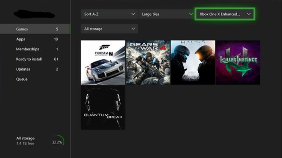Launch Killer Instinct game tile
282x158 pixels.
(x=238, y=62)
